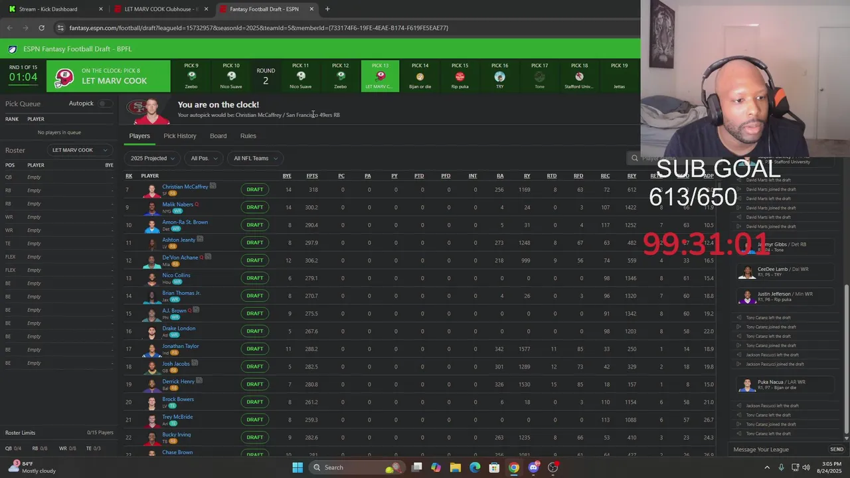Draft Bucky Irving
This screenshot has width=850, height=478.
point(254,437)
